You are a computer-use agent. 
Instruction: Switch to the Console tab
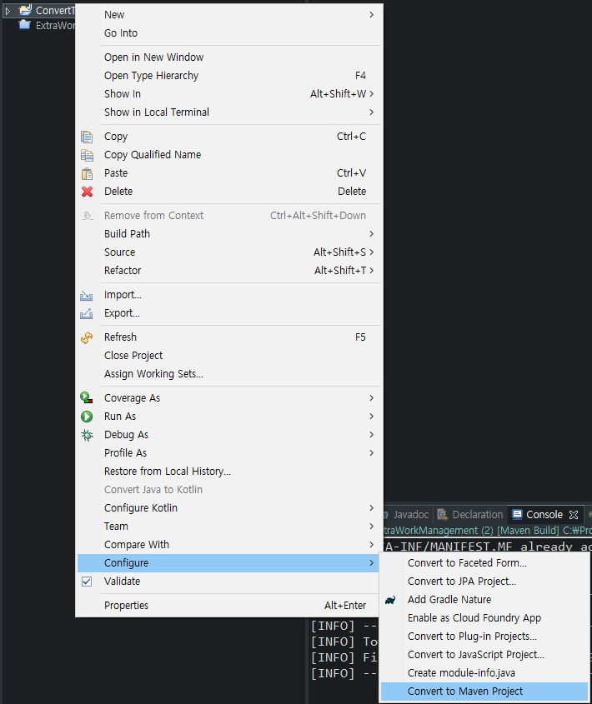click(544, 515)
